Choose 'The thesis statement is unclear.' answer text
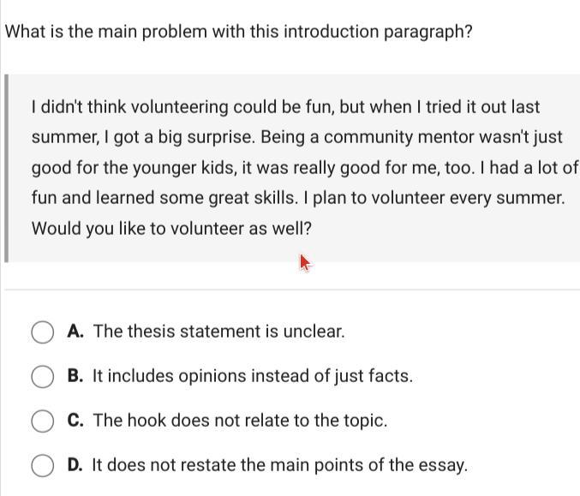Screen dimensions: 580x496 click(218, 332)
